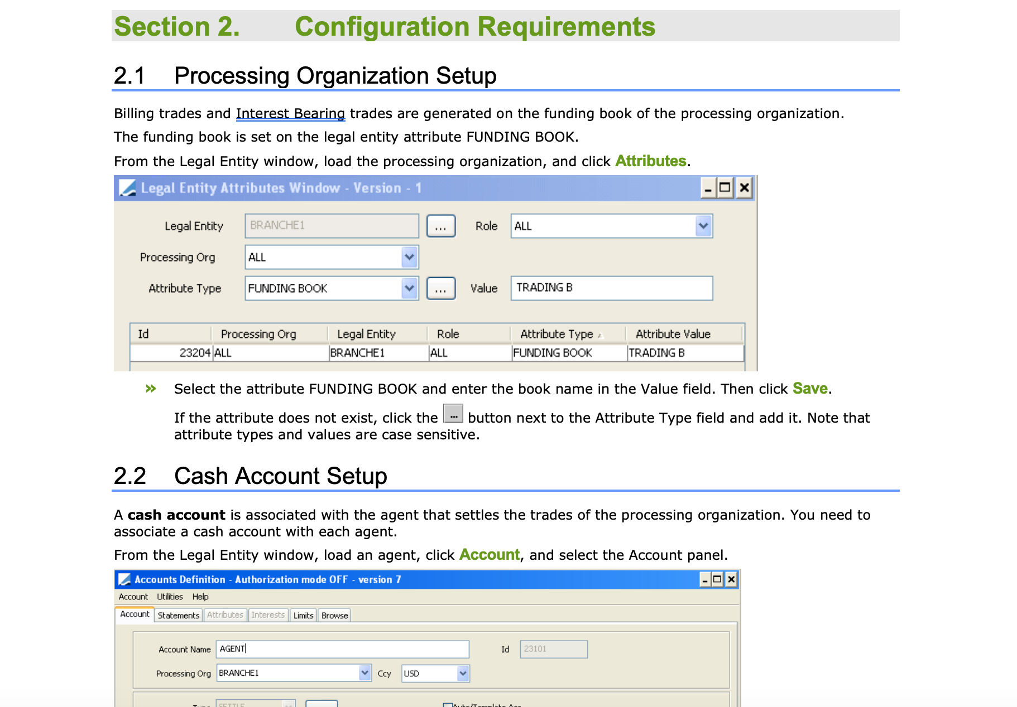
Task: Select the FUNDING BOOK cell in table
Action: [569, 353]
